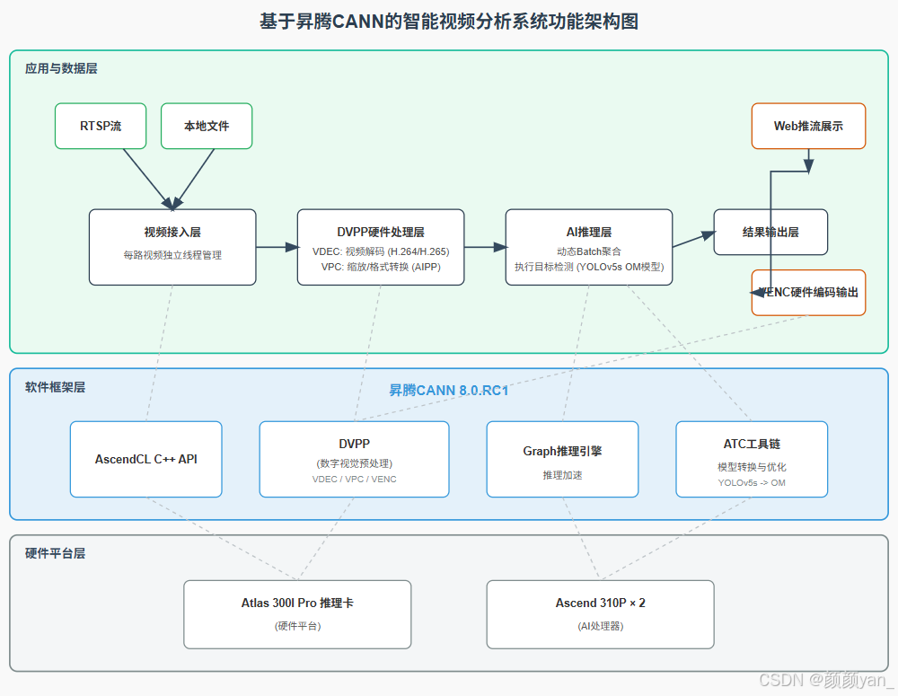Viewport: 898px width, 696px height.
Task: Select the 视频接入层 node
Action: 172,247
